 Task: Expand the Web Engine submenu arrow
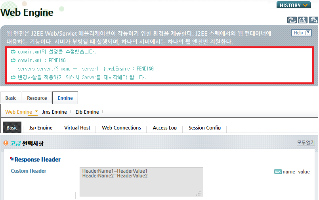point(36,111)
